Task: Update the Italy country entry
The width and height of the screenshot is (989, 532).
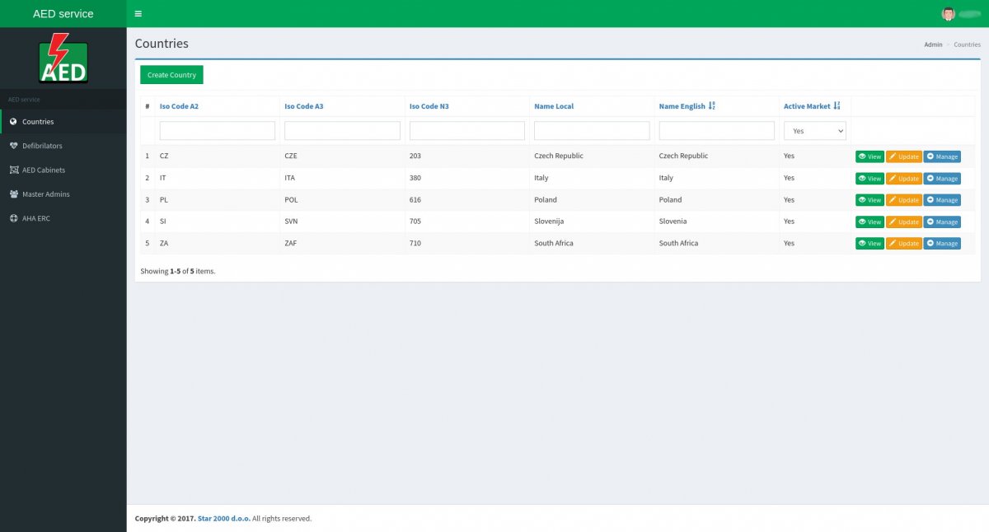Action: [x=903, y=179]
